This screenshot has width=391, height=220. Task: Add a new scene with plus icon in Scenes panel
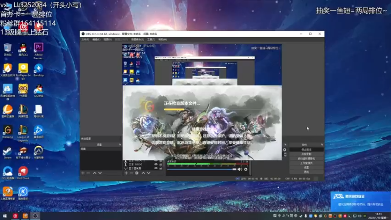point(83,173)
